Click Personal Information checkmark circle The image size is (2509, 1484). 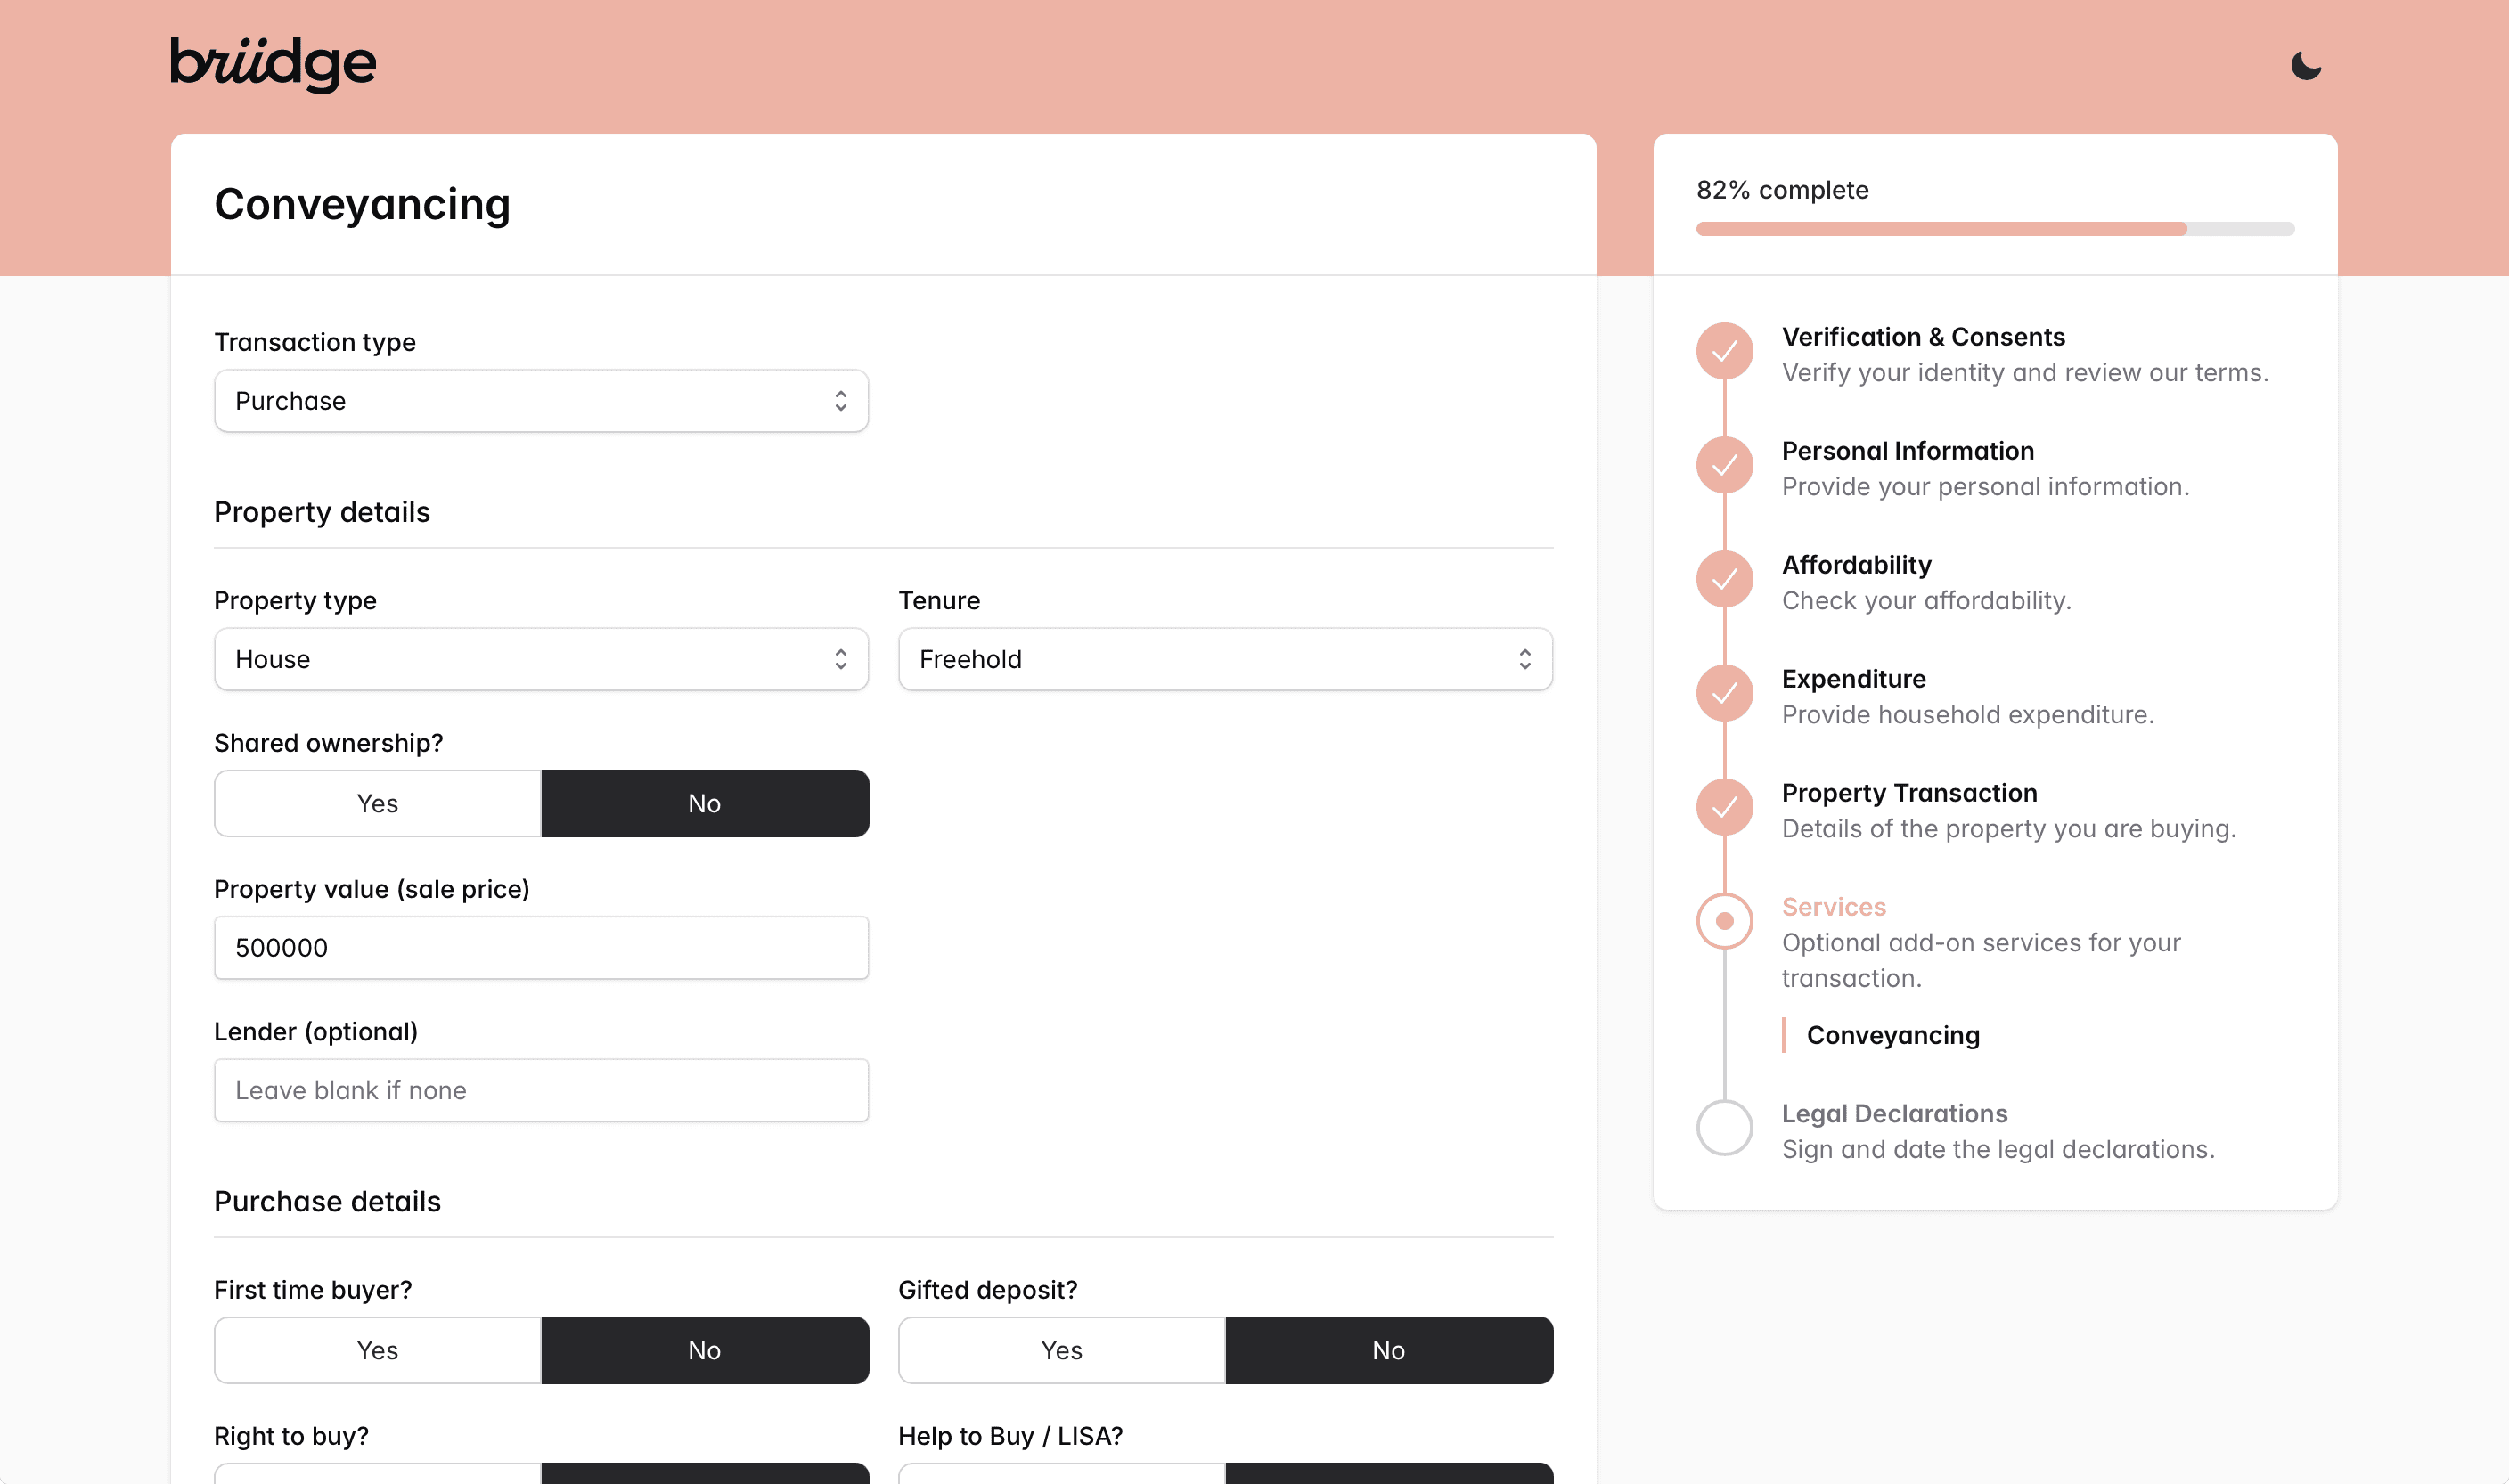pyautogui.click(x=1724, y=465)
